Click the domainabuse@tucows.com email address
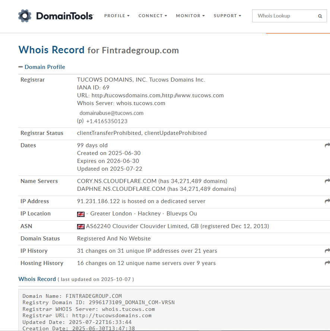This screenshot has height=331, width=330. point(111,113)
